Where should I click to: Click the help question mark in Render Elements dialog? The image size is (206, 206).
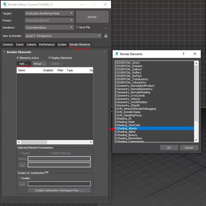[183, 54]
